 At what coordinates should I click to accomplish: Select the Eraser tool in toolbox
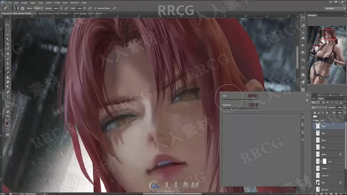[x=8, y=73]
